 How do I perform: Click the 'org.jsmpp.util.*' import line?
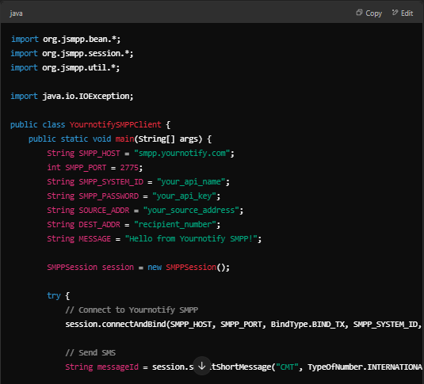pyautogui.click(x=65, y=67)
